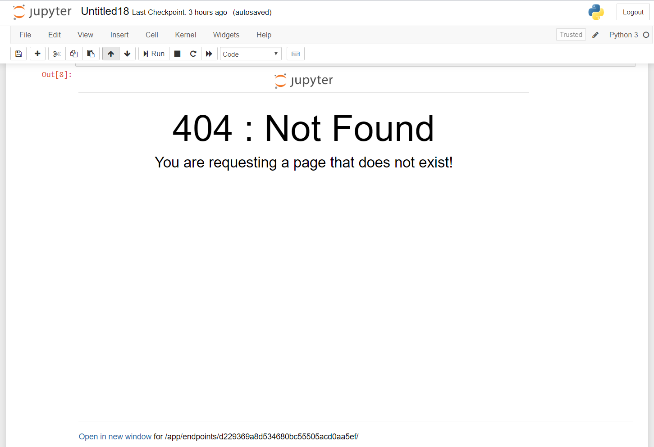Open the Edit menu
Viewport: 654px width, 447px height.
(55, 35)
